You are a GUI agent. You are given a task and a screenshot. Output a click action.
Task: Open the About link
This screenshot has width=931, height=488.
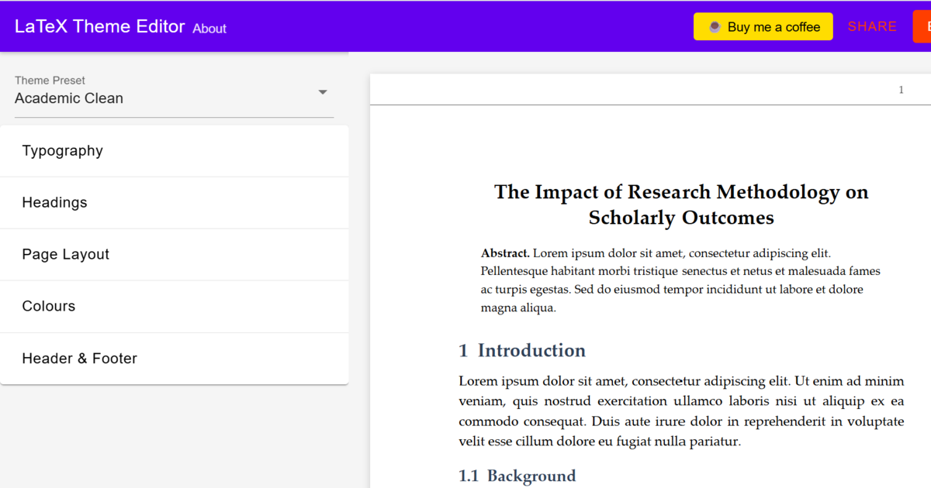[x=209, y=29]
